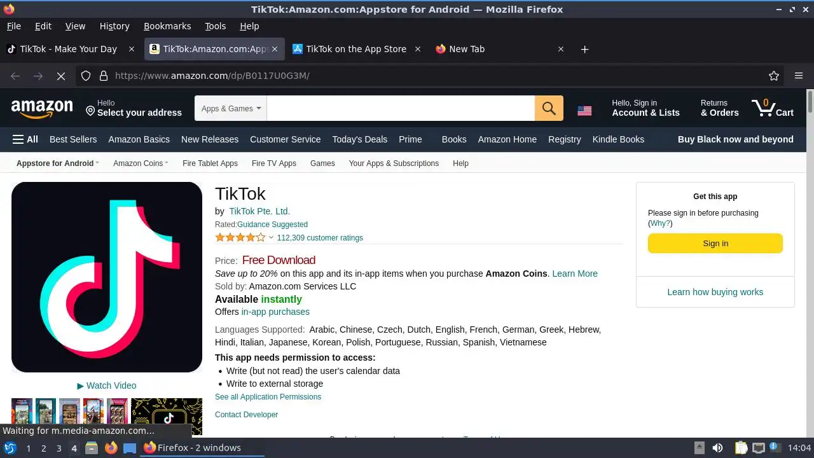Open the Apps & Games search category dropdown
This screenshot has height=458, width=814.
click(231, 108)
